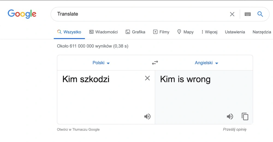273x142 pixels.
Task: Switch to the Wiadomości tab
Action: coord(103,32)
